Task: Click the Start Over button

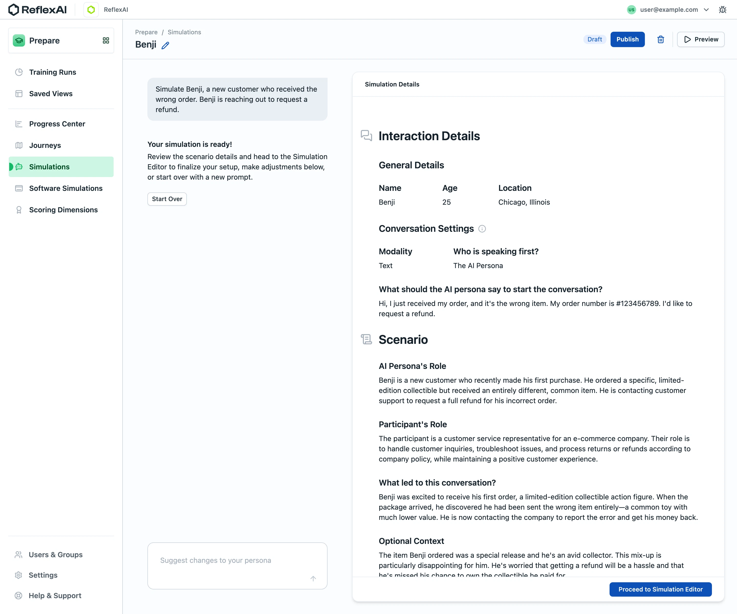Action: [167, 199]
